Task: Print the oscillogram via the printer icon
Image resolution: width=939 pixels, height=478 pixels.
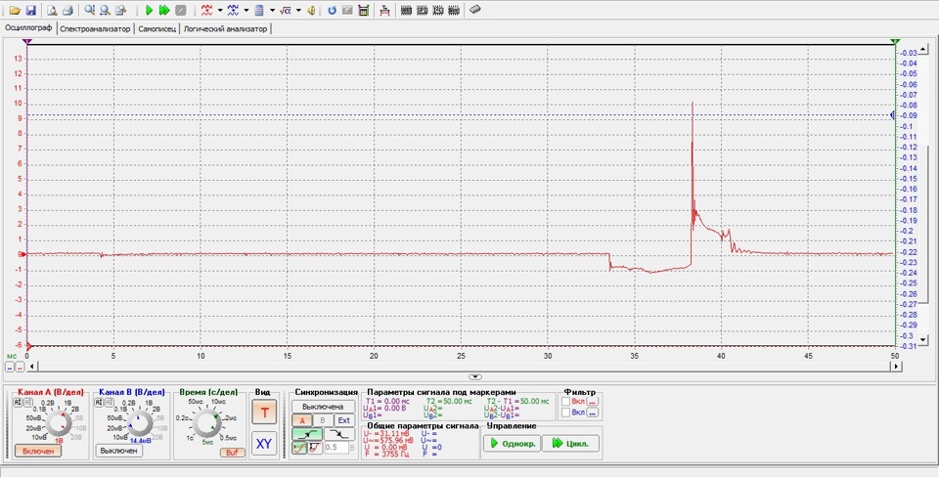Action: pyautogui.click(x=67, y=10)
